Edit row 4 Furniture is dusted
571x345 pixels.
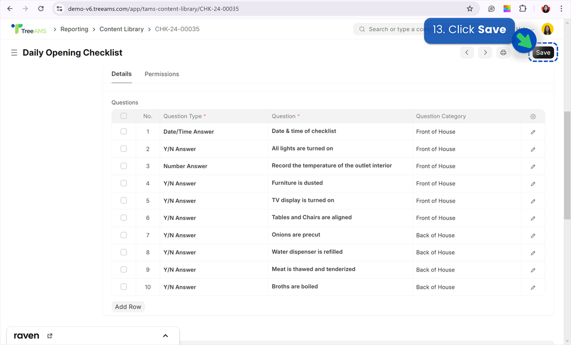tap(533, 184)
